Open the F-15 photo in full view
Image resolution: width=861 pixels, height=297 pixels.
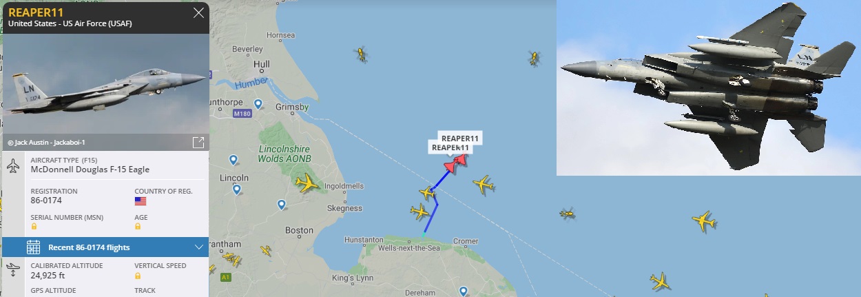coord(198,143)
